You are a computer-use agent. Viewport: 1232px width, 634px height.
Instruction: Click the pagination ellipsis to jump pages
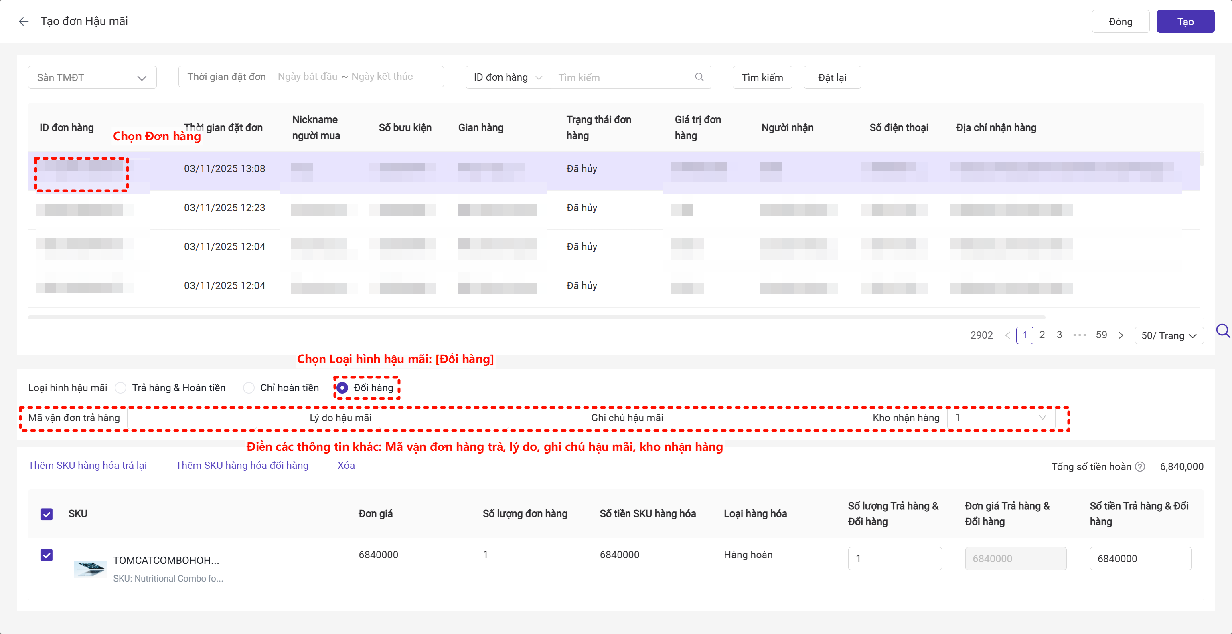point(1080,335)
